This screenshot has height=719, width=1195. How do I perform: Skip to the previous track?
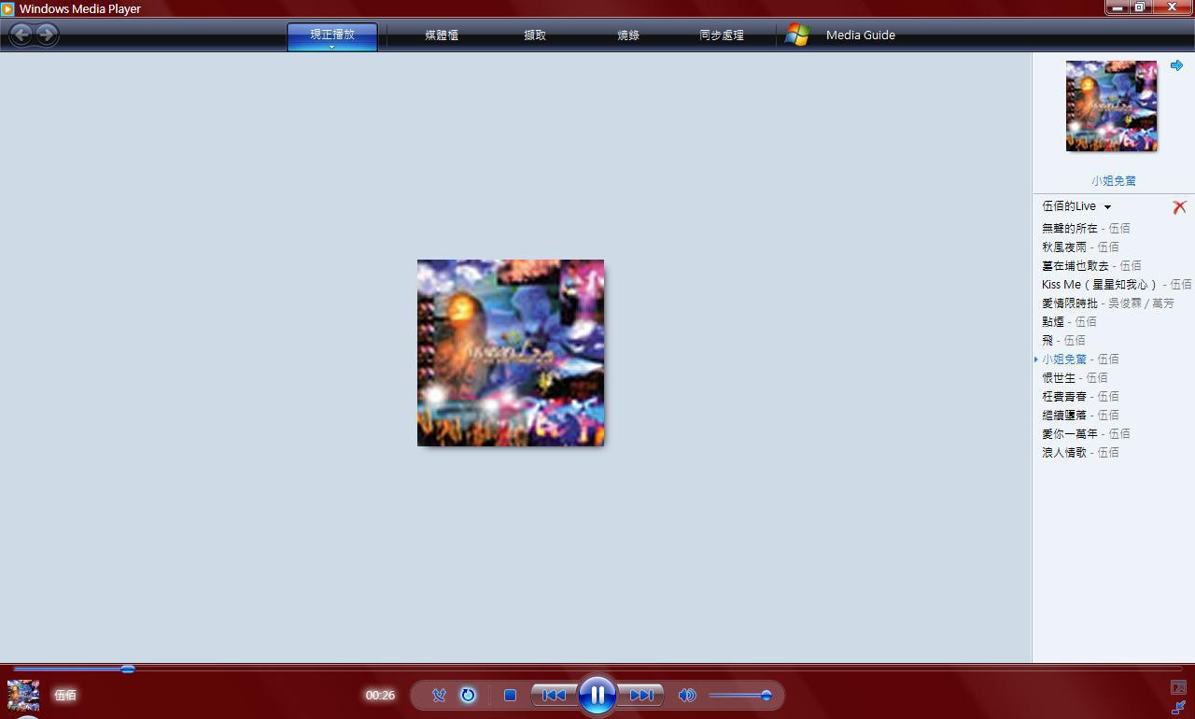554,695
